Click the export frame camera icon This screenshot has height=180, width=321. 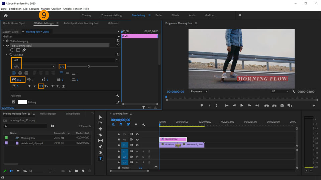click(282, 105)
